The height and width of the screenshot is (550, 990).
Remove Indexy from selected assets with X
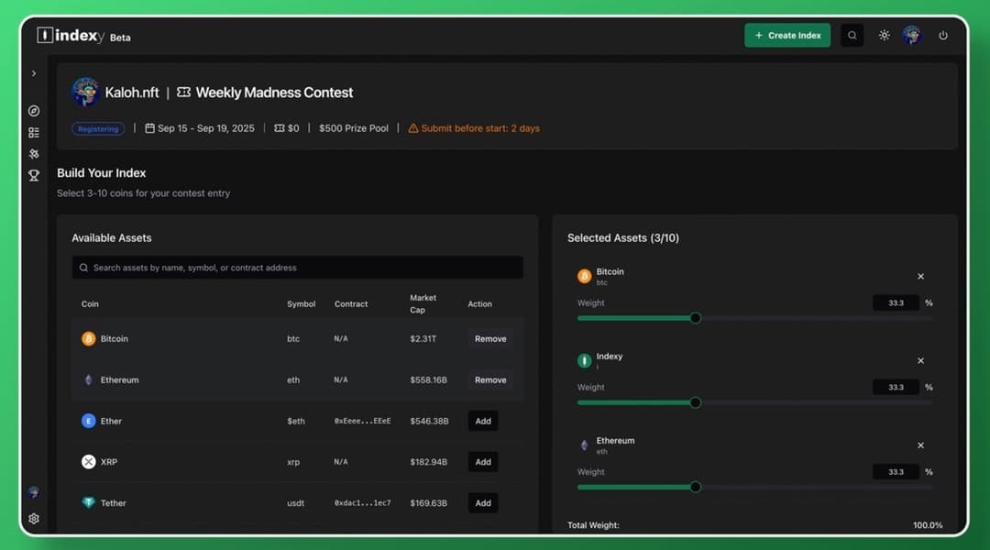coord(920,360)
